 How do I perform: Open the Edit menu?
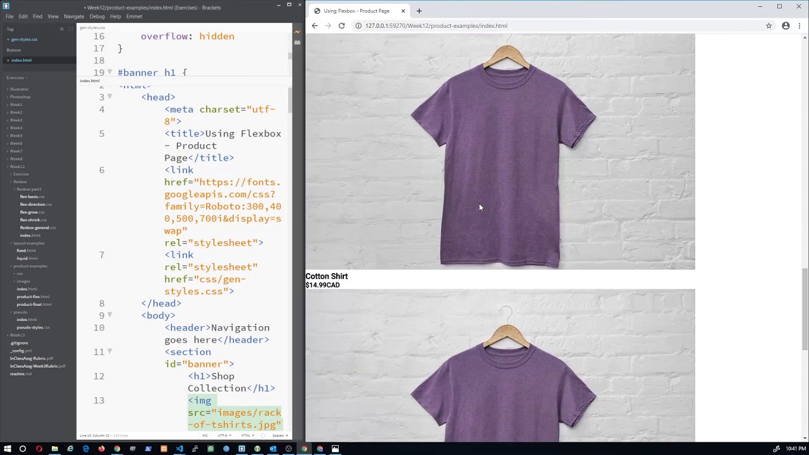[x=23, y=16]
